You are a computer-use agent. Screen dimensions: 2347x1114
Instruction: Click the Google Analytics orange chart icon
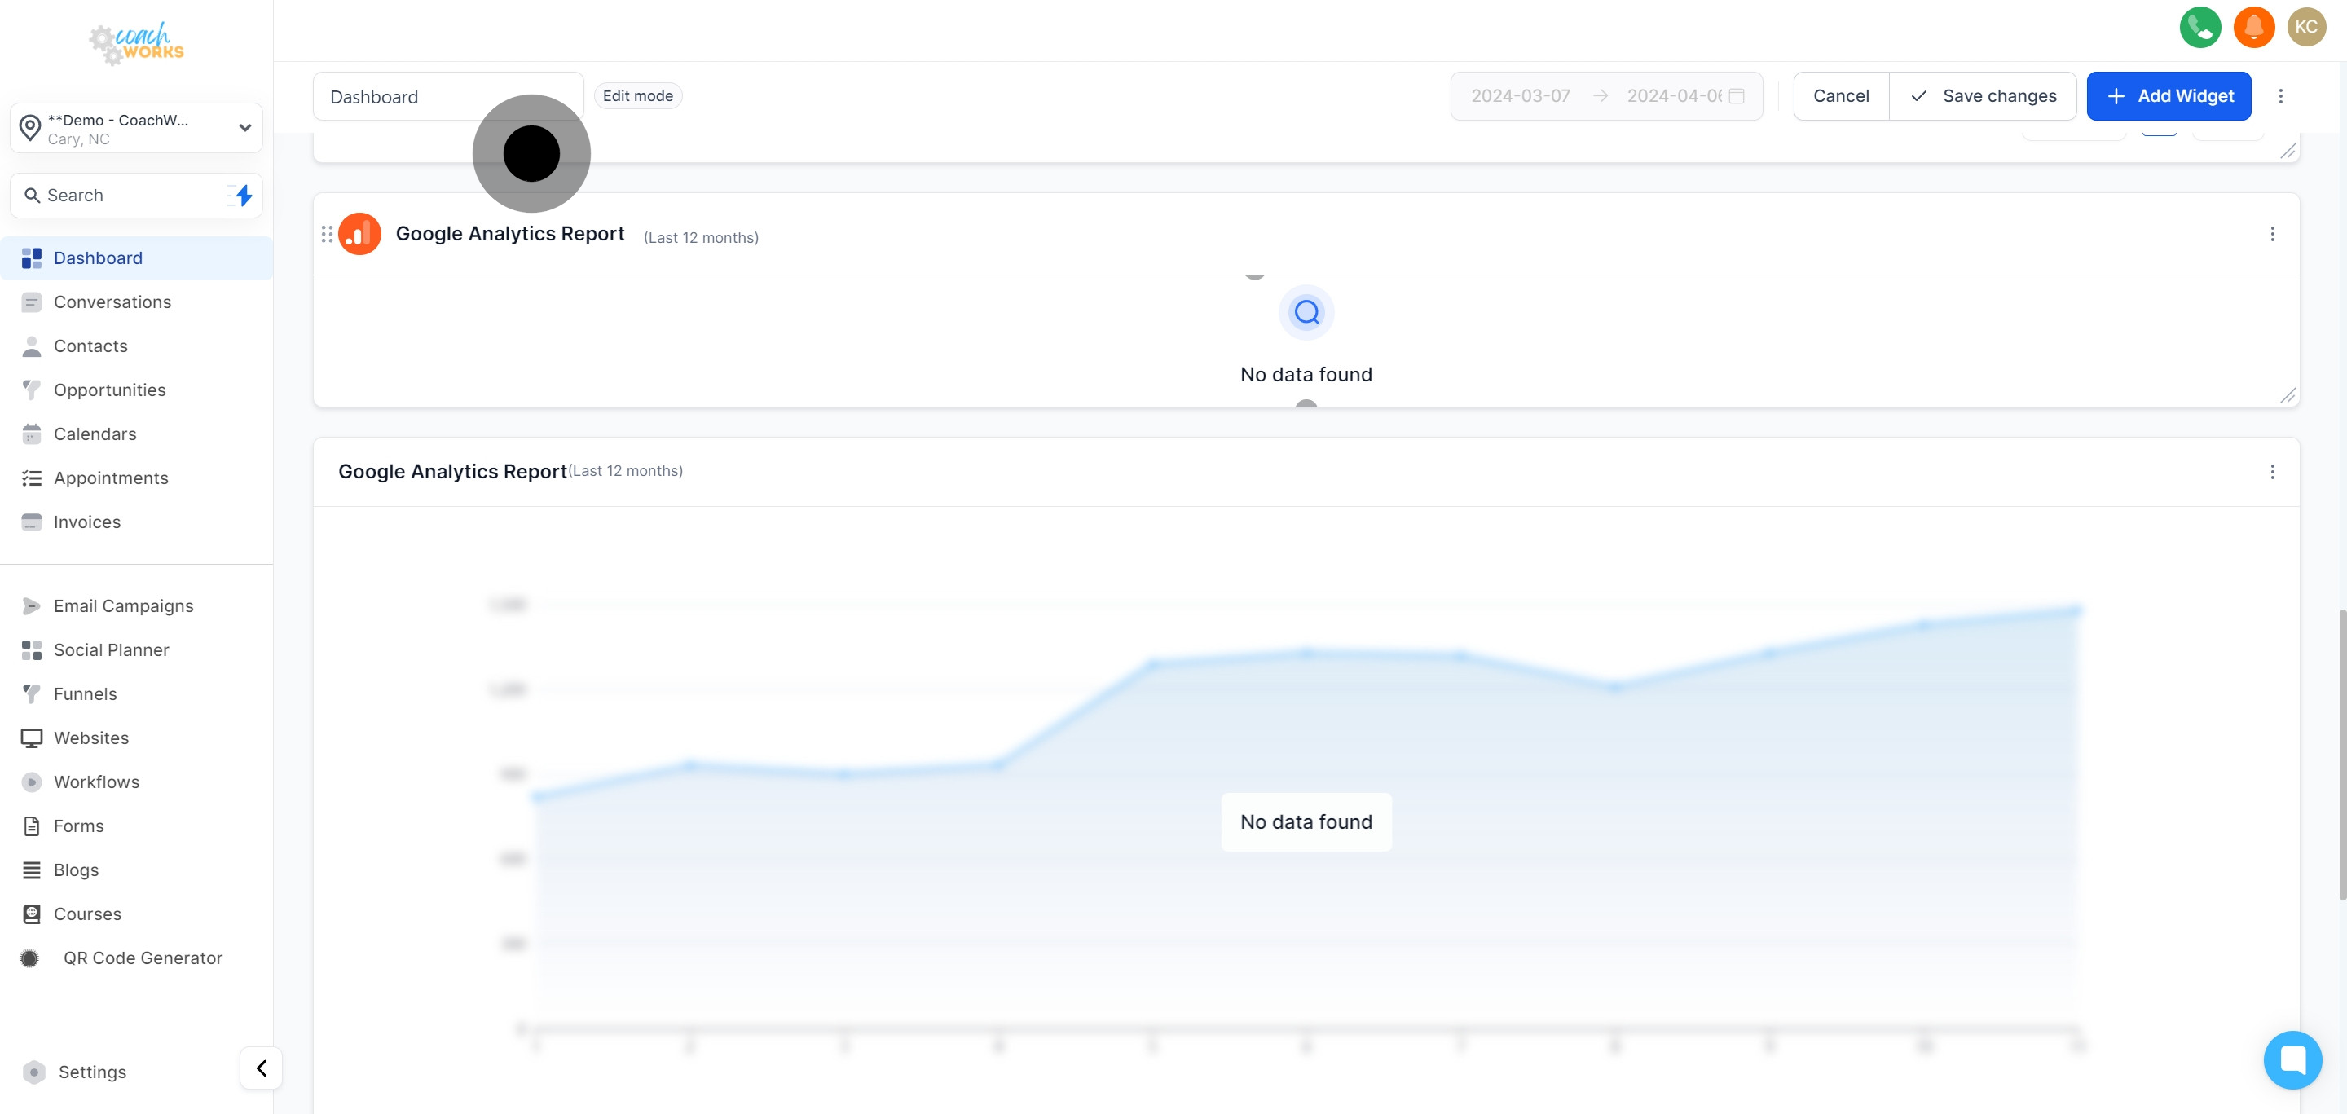click(360, 234)
